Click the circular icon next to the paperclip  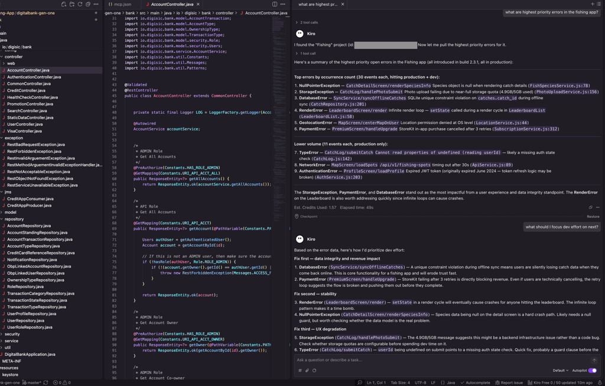[314, 370]
